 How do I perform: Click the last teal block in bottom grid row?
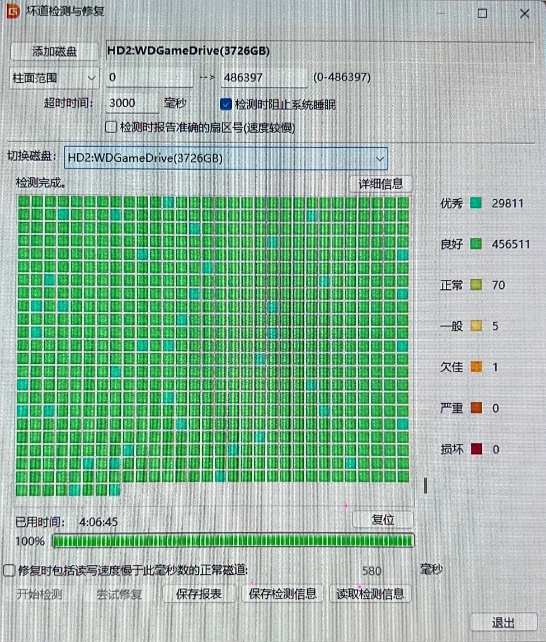point(115,490)
